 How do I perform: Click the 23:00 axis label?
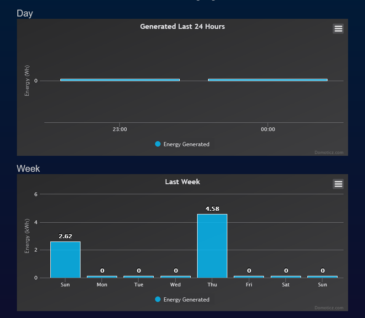point(120,129)
